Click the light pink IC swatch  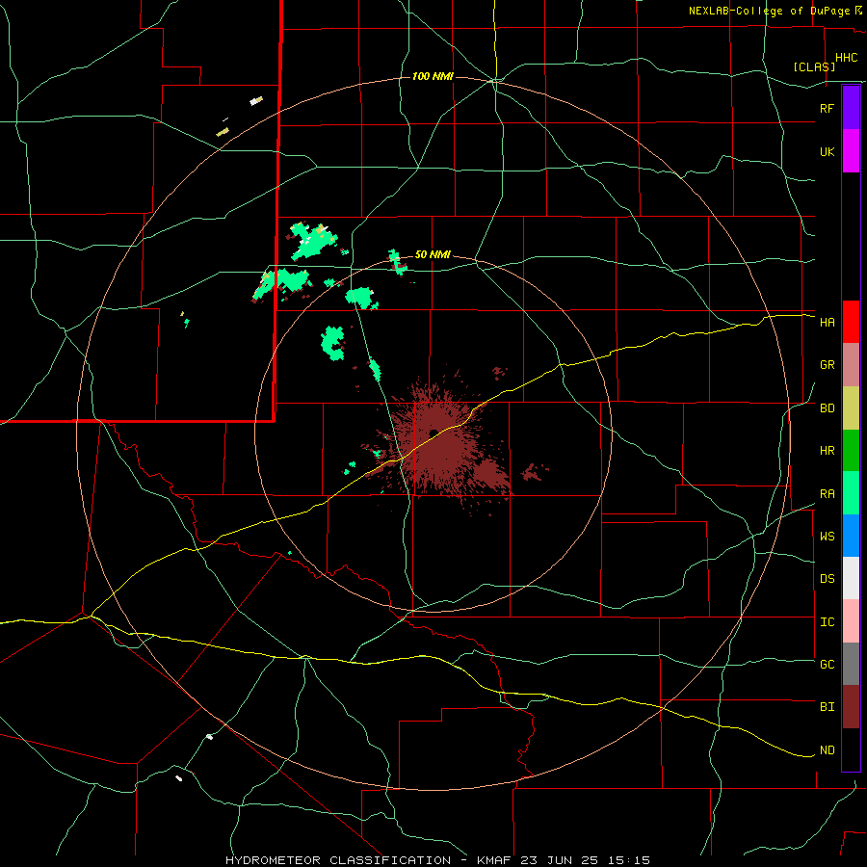(851, 621)
